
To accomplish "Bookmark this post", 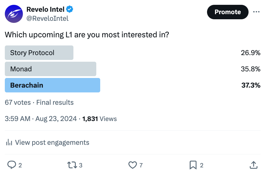I will pyautogui.click(x=193, y=165).
